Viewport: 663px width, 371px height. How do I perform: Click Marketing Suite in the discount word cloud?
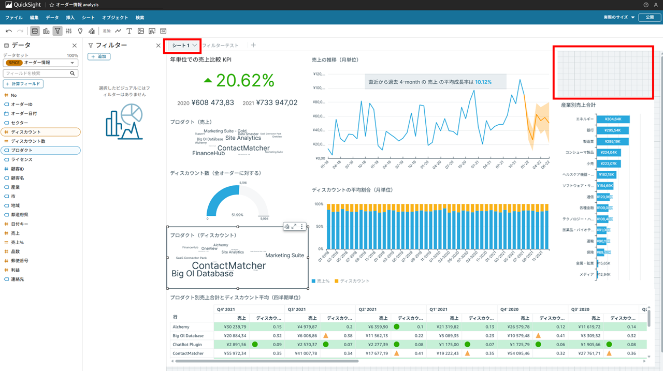(x=285, y=255)
